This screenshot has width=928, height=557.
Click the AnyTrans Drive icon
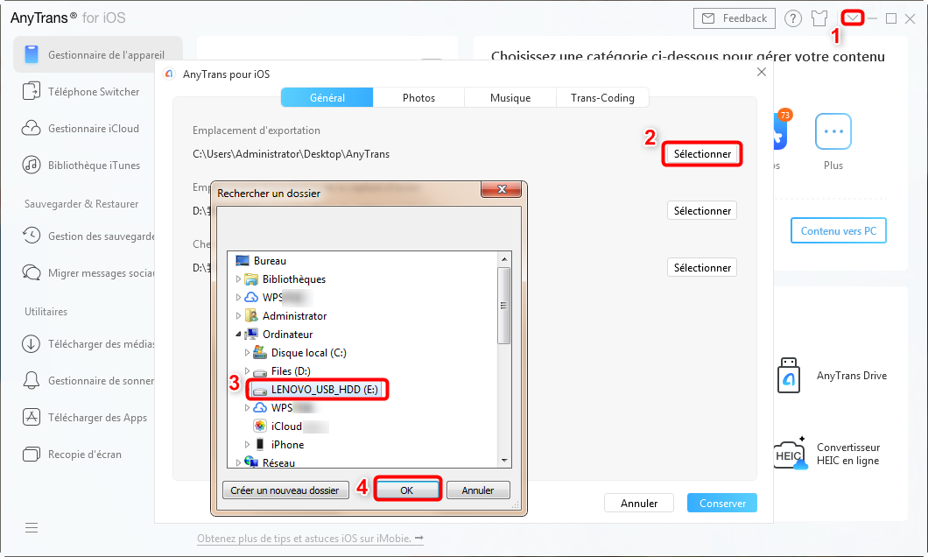[x=789, y=376]
